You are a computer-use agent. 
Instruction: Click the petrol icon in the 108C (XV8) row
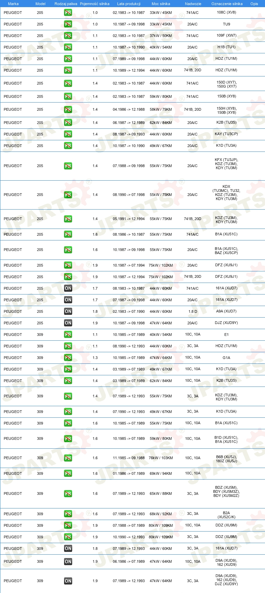[x=68, y=13]
